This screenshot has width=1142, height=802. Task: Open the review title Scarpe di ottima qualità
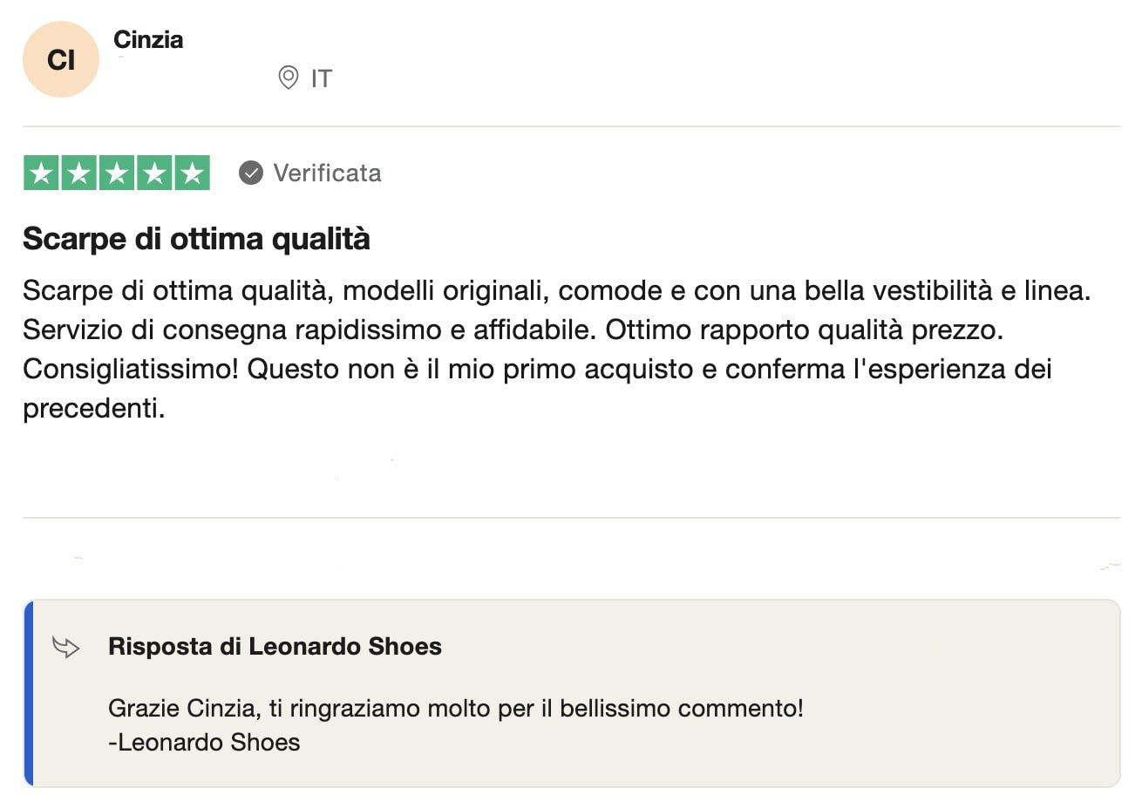[196, 239]
